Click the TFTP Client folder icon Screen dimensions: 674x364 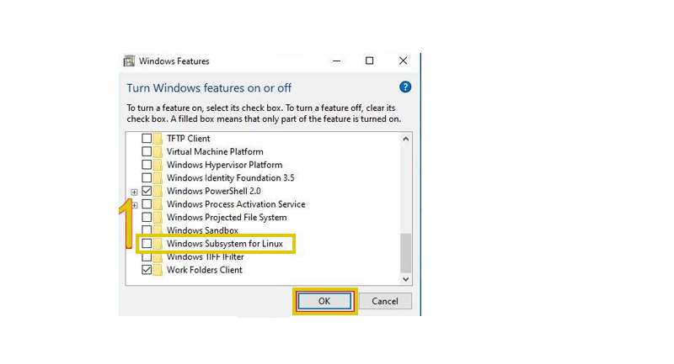click(158, 139)
